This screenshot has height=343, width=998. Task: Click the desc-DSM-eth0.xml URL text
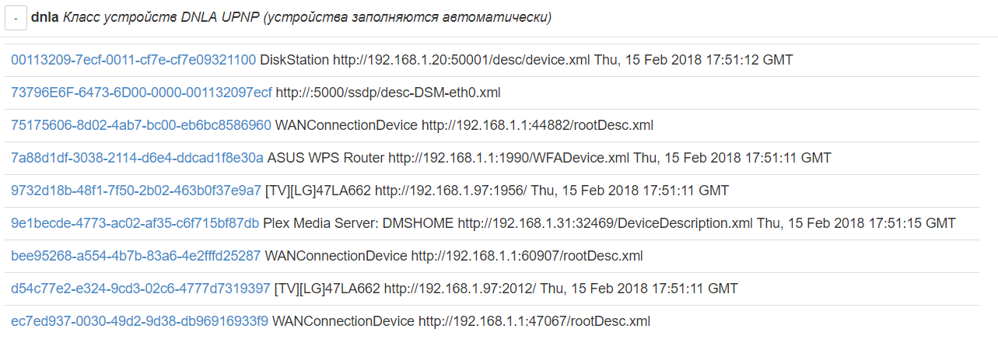[x=388, y=93]
